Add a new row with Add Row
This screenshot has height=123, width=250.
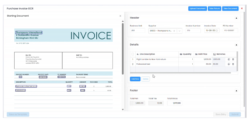(x=135, y=79)
